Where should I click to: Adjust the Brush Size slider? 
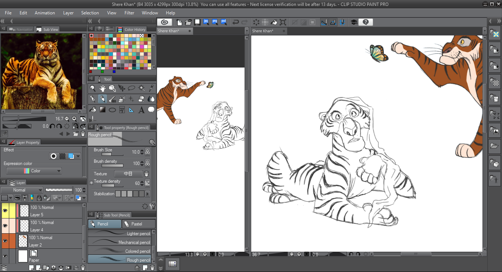(x=111, y=154)
